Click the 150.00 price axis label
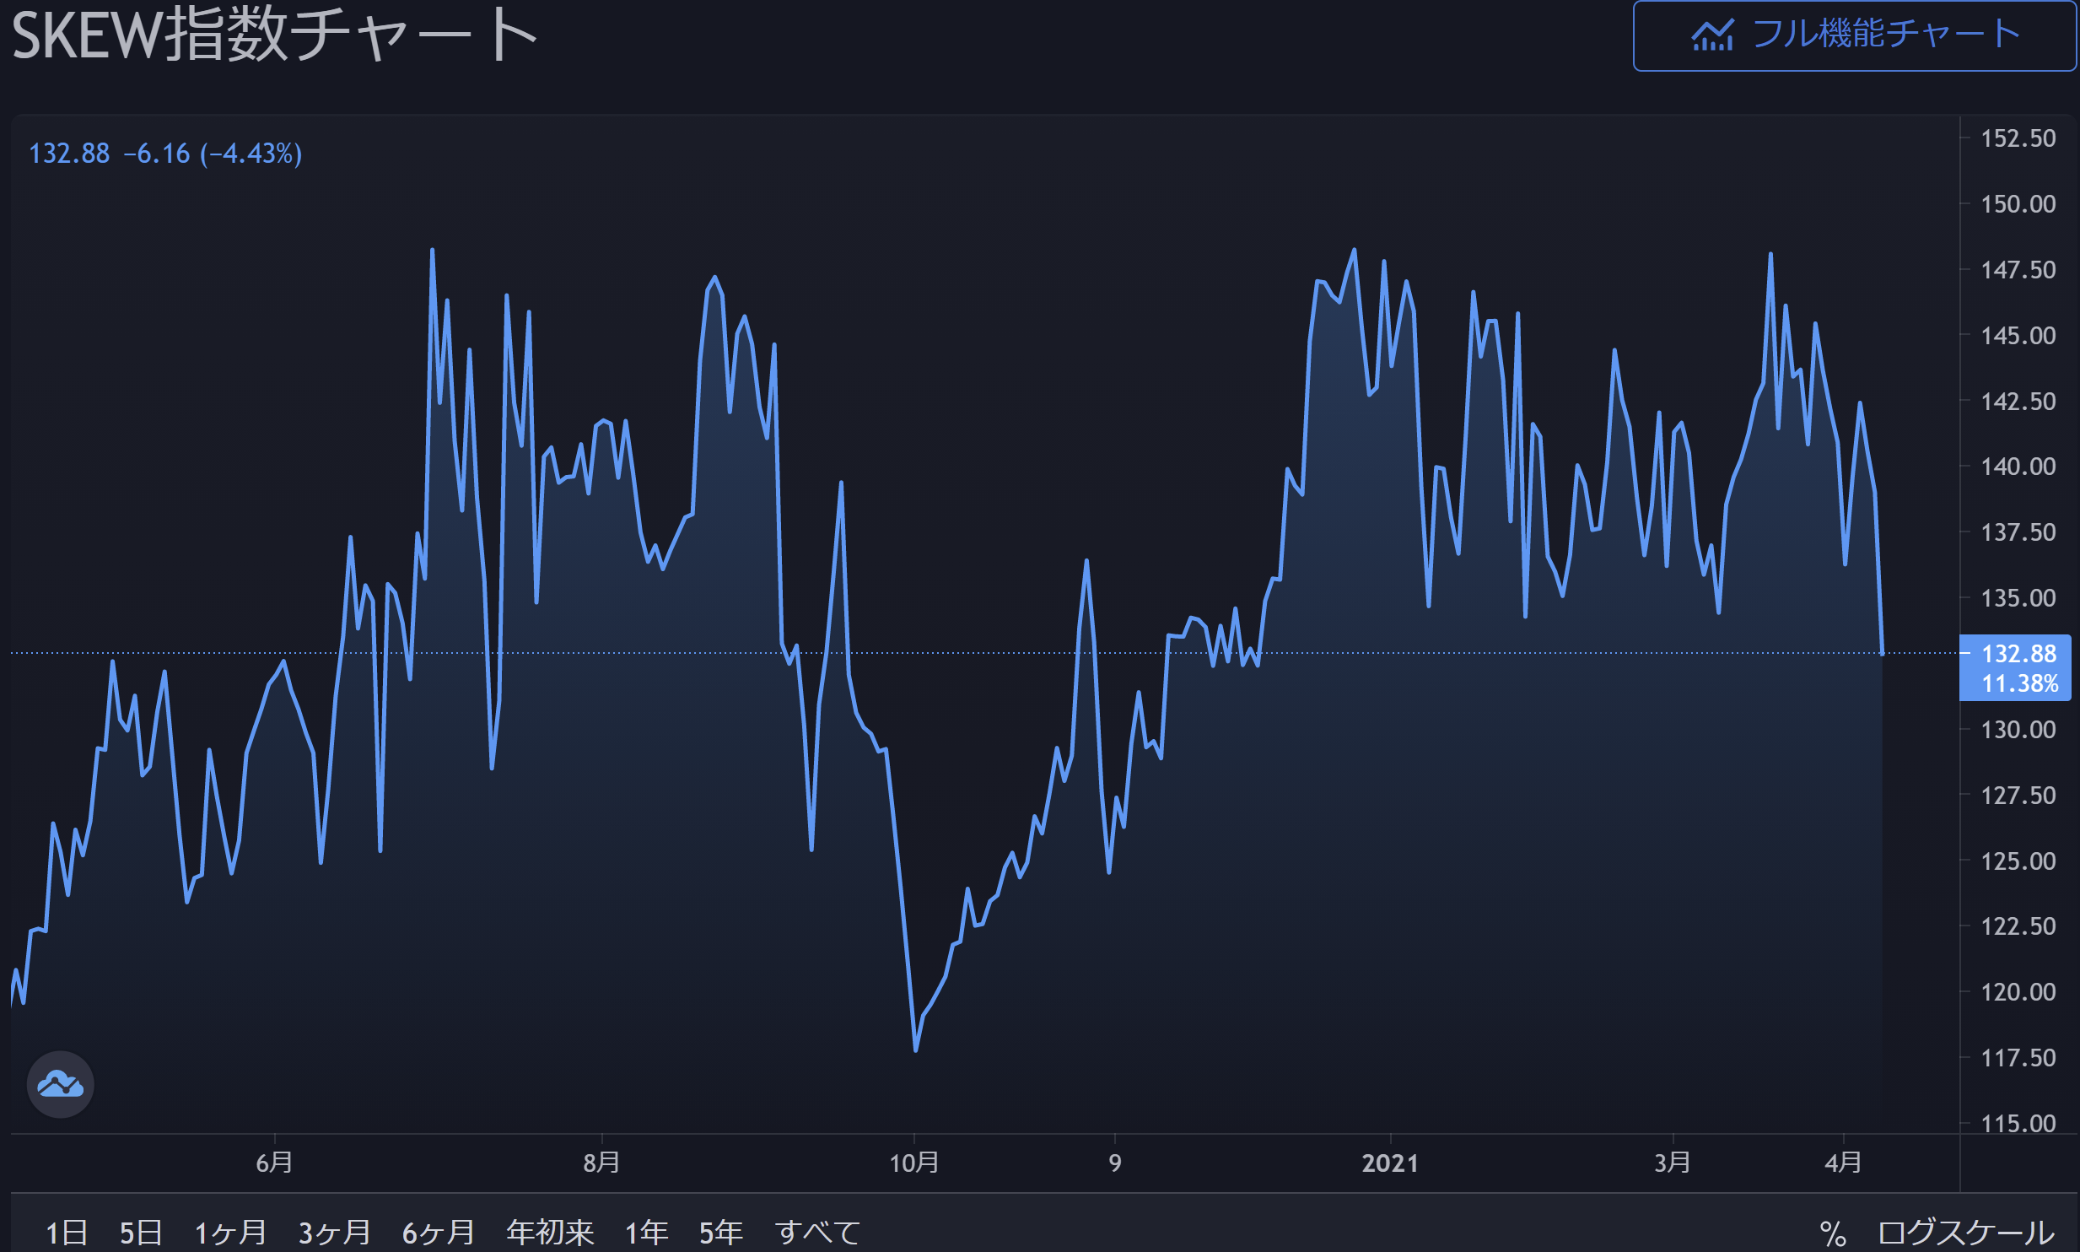This screenshot has height=1252, width=2080. [2018, 204]
